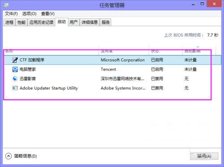Screen dimensions: 224x167
Task: Click the 禁用(A) button
Action: [x=204, y=156]
